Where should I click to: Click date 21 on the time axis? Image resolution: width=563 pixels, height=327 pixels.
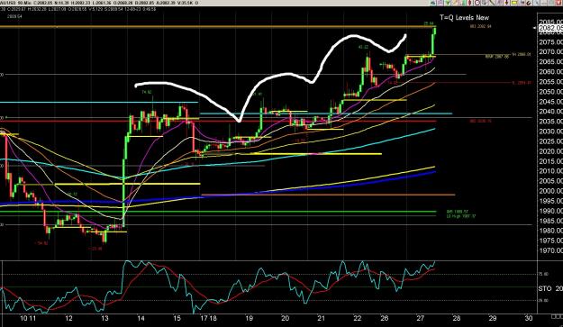pyautogui.click(x=322, y=318)
